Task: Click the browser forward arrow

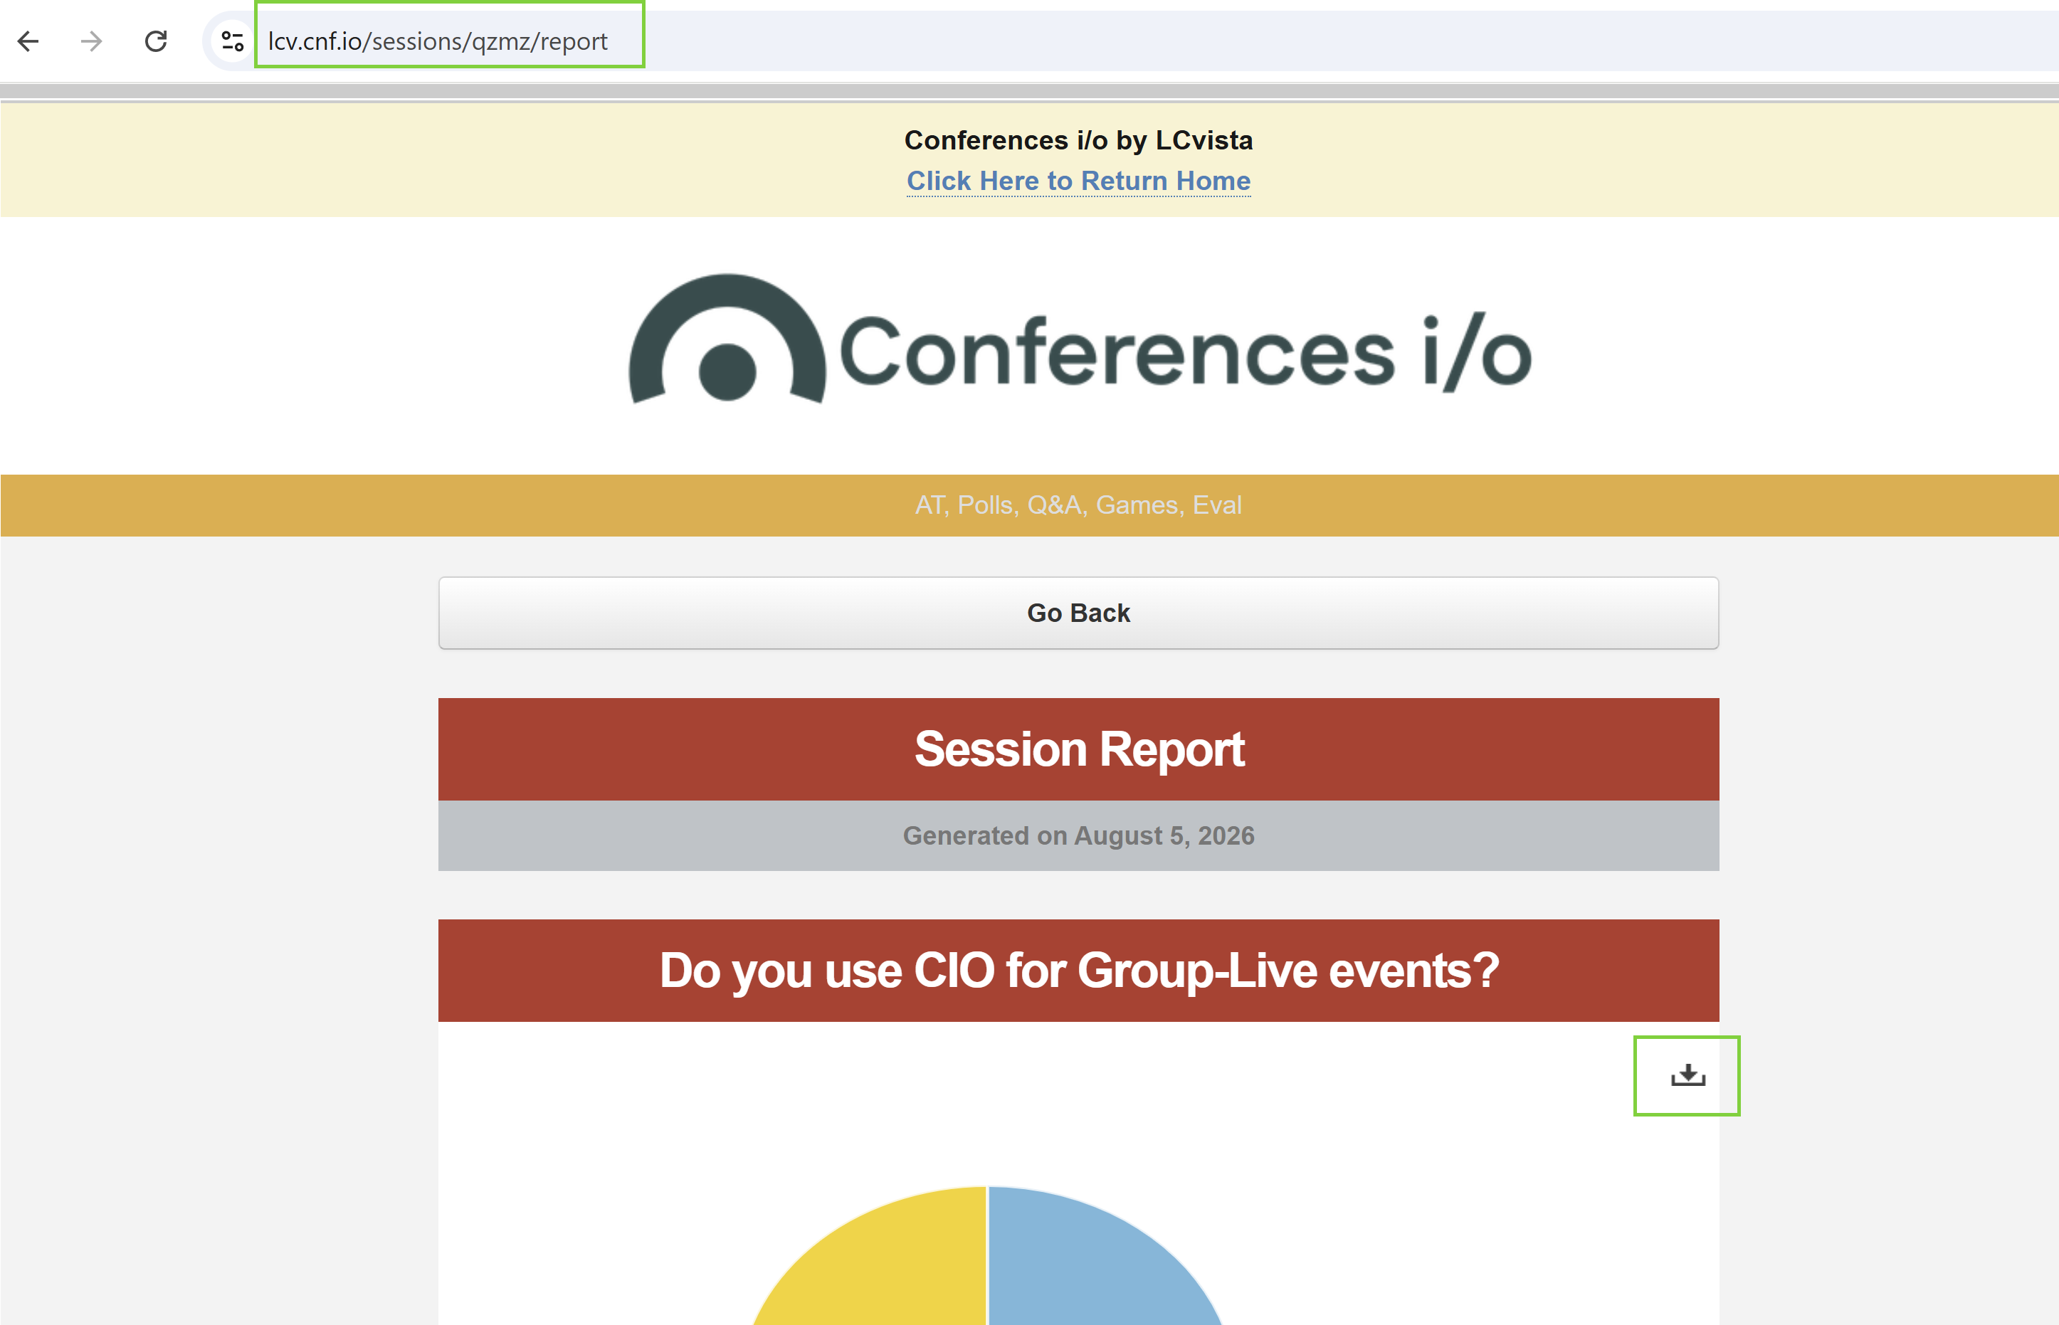Action: 91,41
